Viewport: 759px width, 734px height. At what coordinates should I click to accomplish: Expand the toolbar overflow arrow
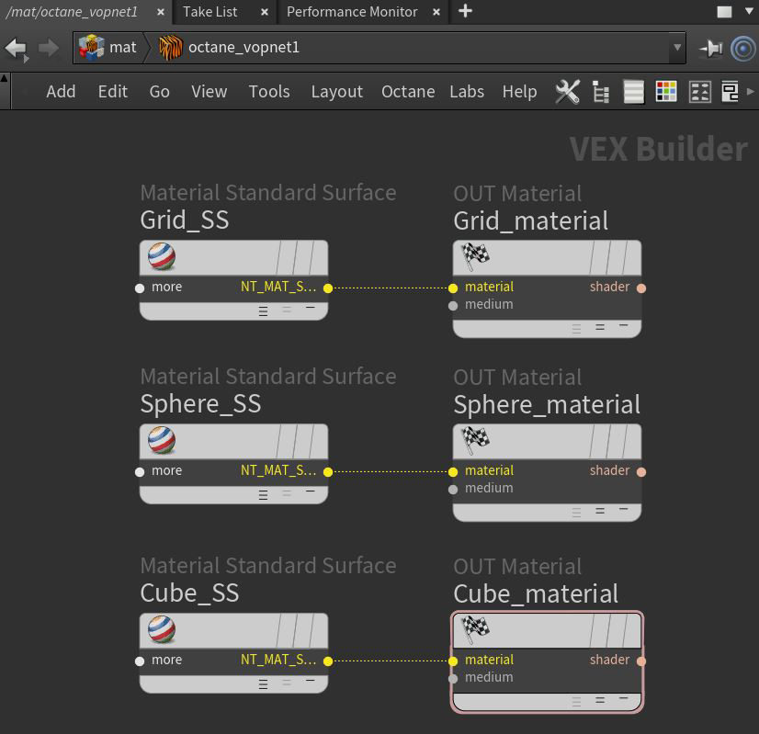pos(752,92)
